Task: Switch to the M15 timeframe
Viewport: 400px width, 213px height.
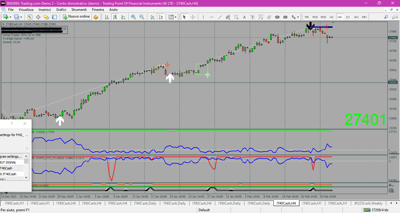Action: pyautogui.click(x=315, y=17)
